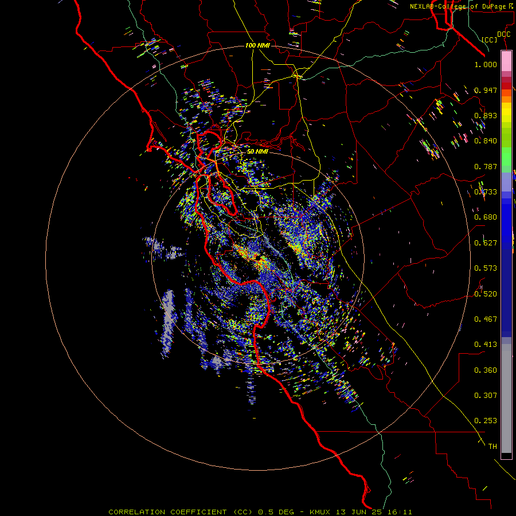Click CORRELATION COEFFICIENT in the bottom caption
This screenshot has width=516, height=516.
(x=167, y=512)
